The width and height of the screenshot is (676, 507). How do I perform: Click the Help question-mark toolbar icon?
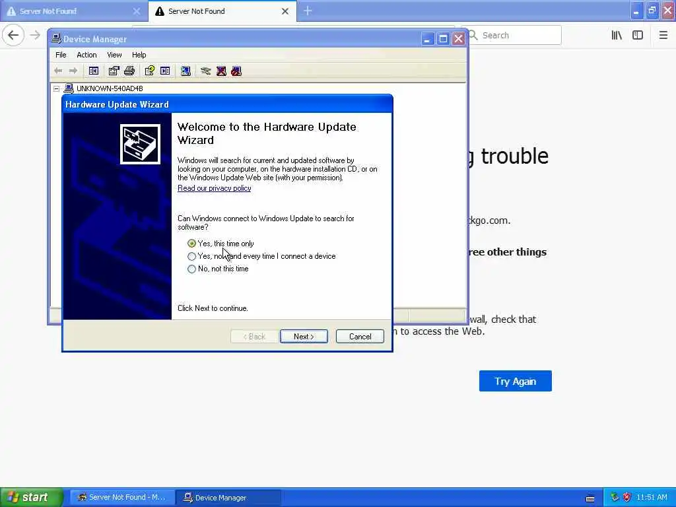[150, 71]
